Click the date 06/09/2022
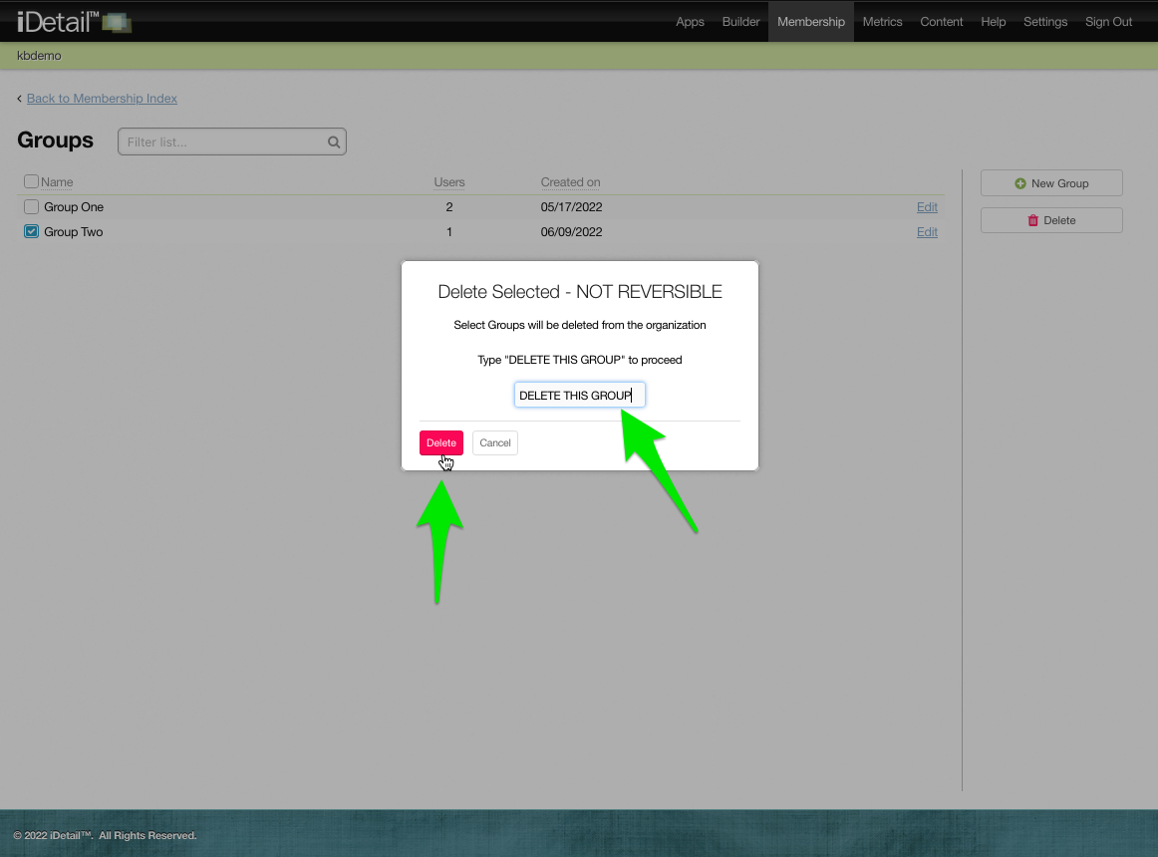This screenshot has width=1158, height=857. [x=572, y=231]
